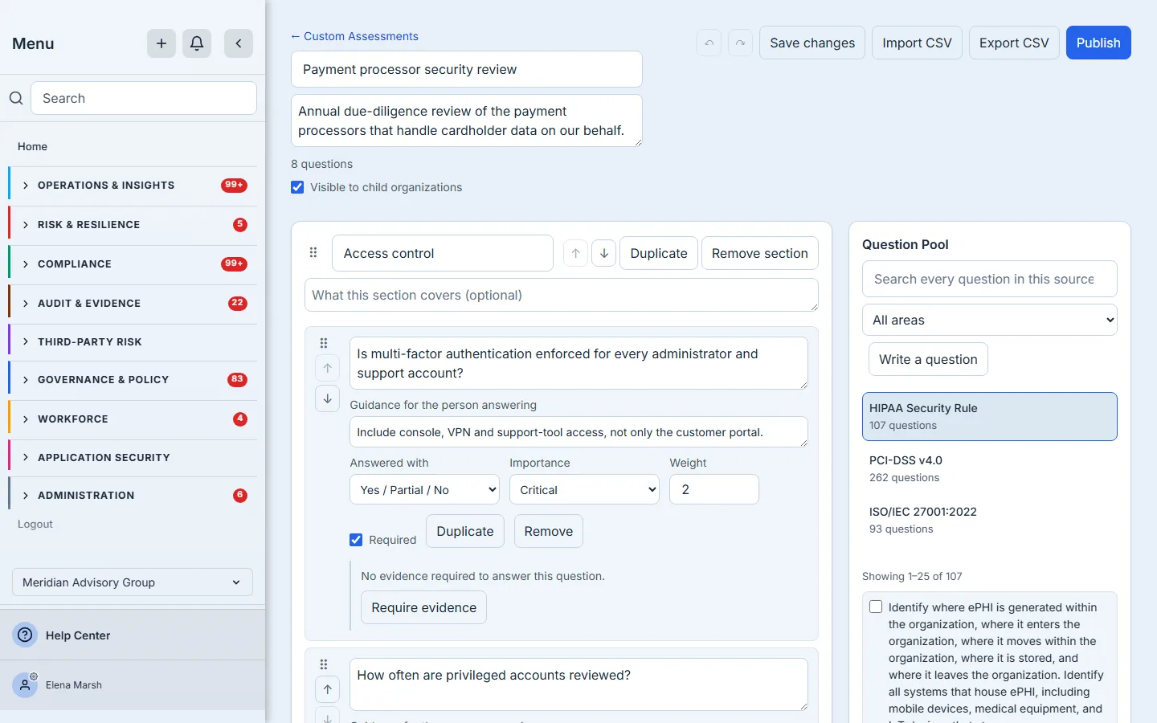Grab the Access control section drag handle
Image resolution: width=1157 pixels, height=723 pixels.
tap(313, 253)
